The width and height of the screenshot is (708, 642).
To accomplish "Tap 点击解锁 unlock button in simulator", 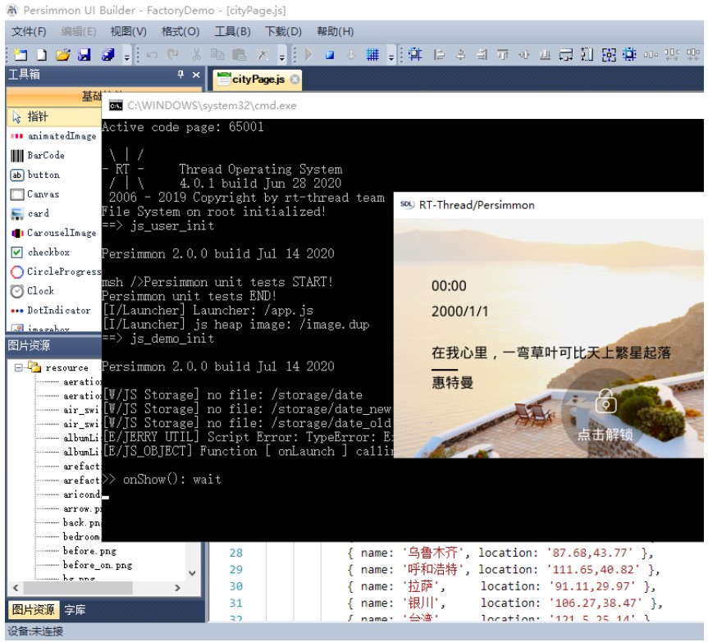I will (605, 414).
